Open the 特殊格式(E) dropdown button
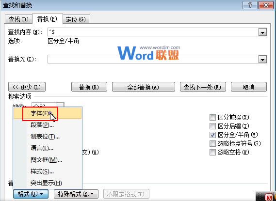Image resolution: width=276 pixels, height=201 pixels. point(76,194)
